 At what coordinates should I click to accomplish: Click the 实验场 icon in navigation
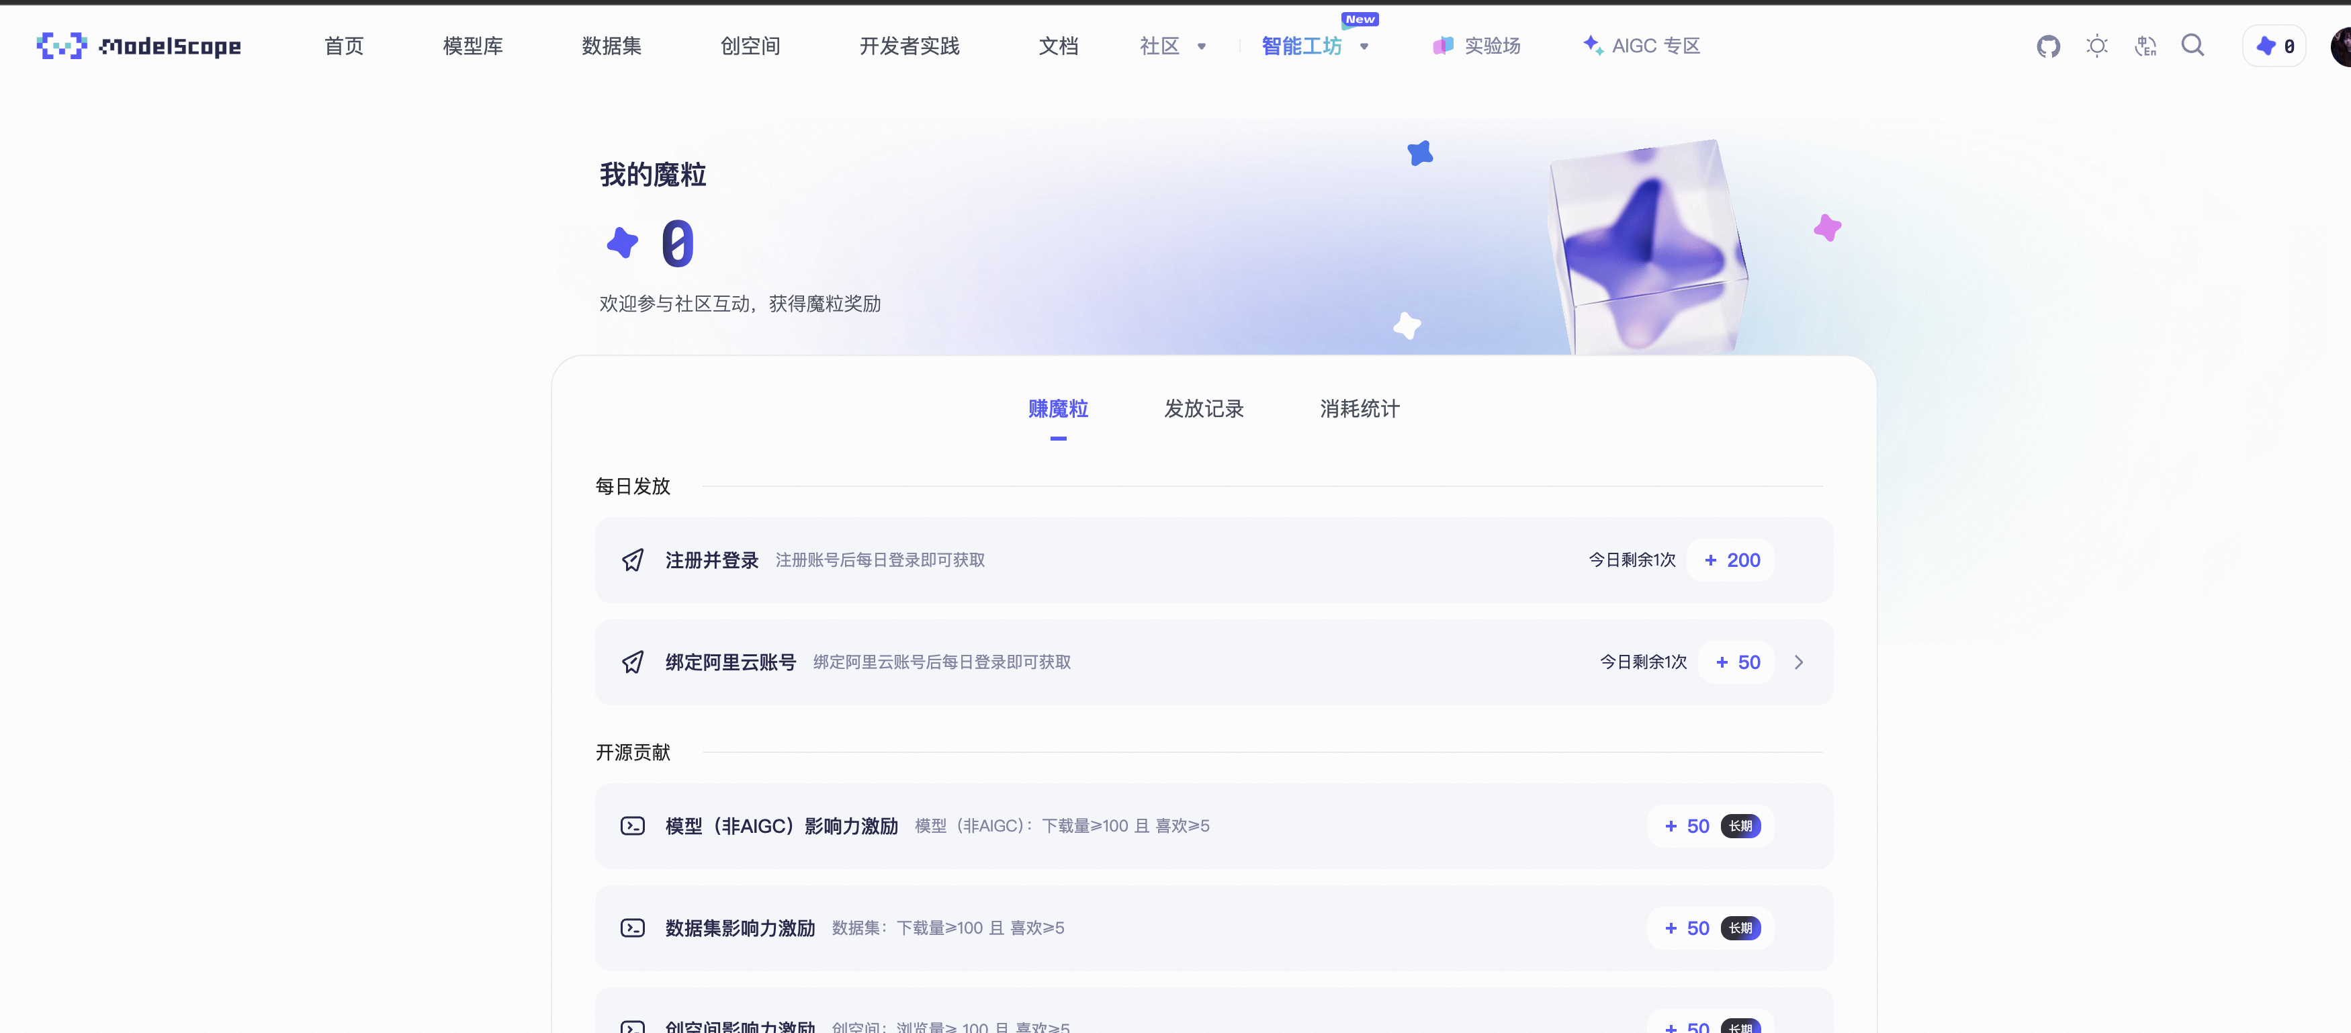[1442, 46]
